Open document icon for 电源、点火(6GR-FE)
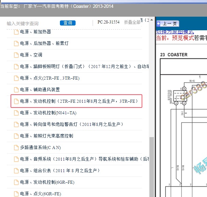The width and height of the screenshot is (207, 197). [16, 194]
